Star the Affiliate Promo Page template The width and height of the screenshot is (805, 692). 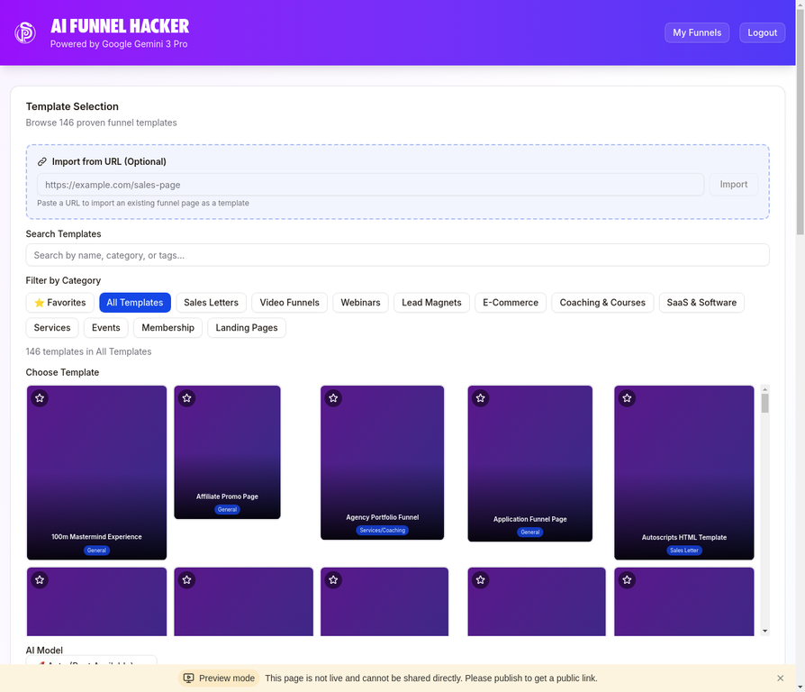(x=186, y=397)
